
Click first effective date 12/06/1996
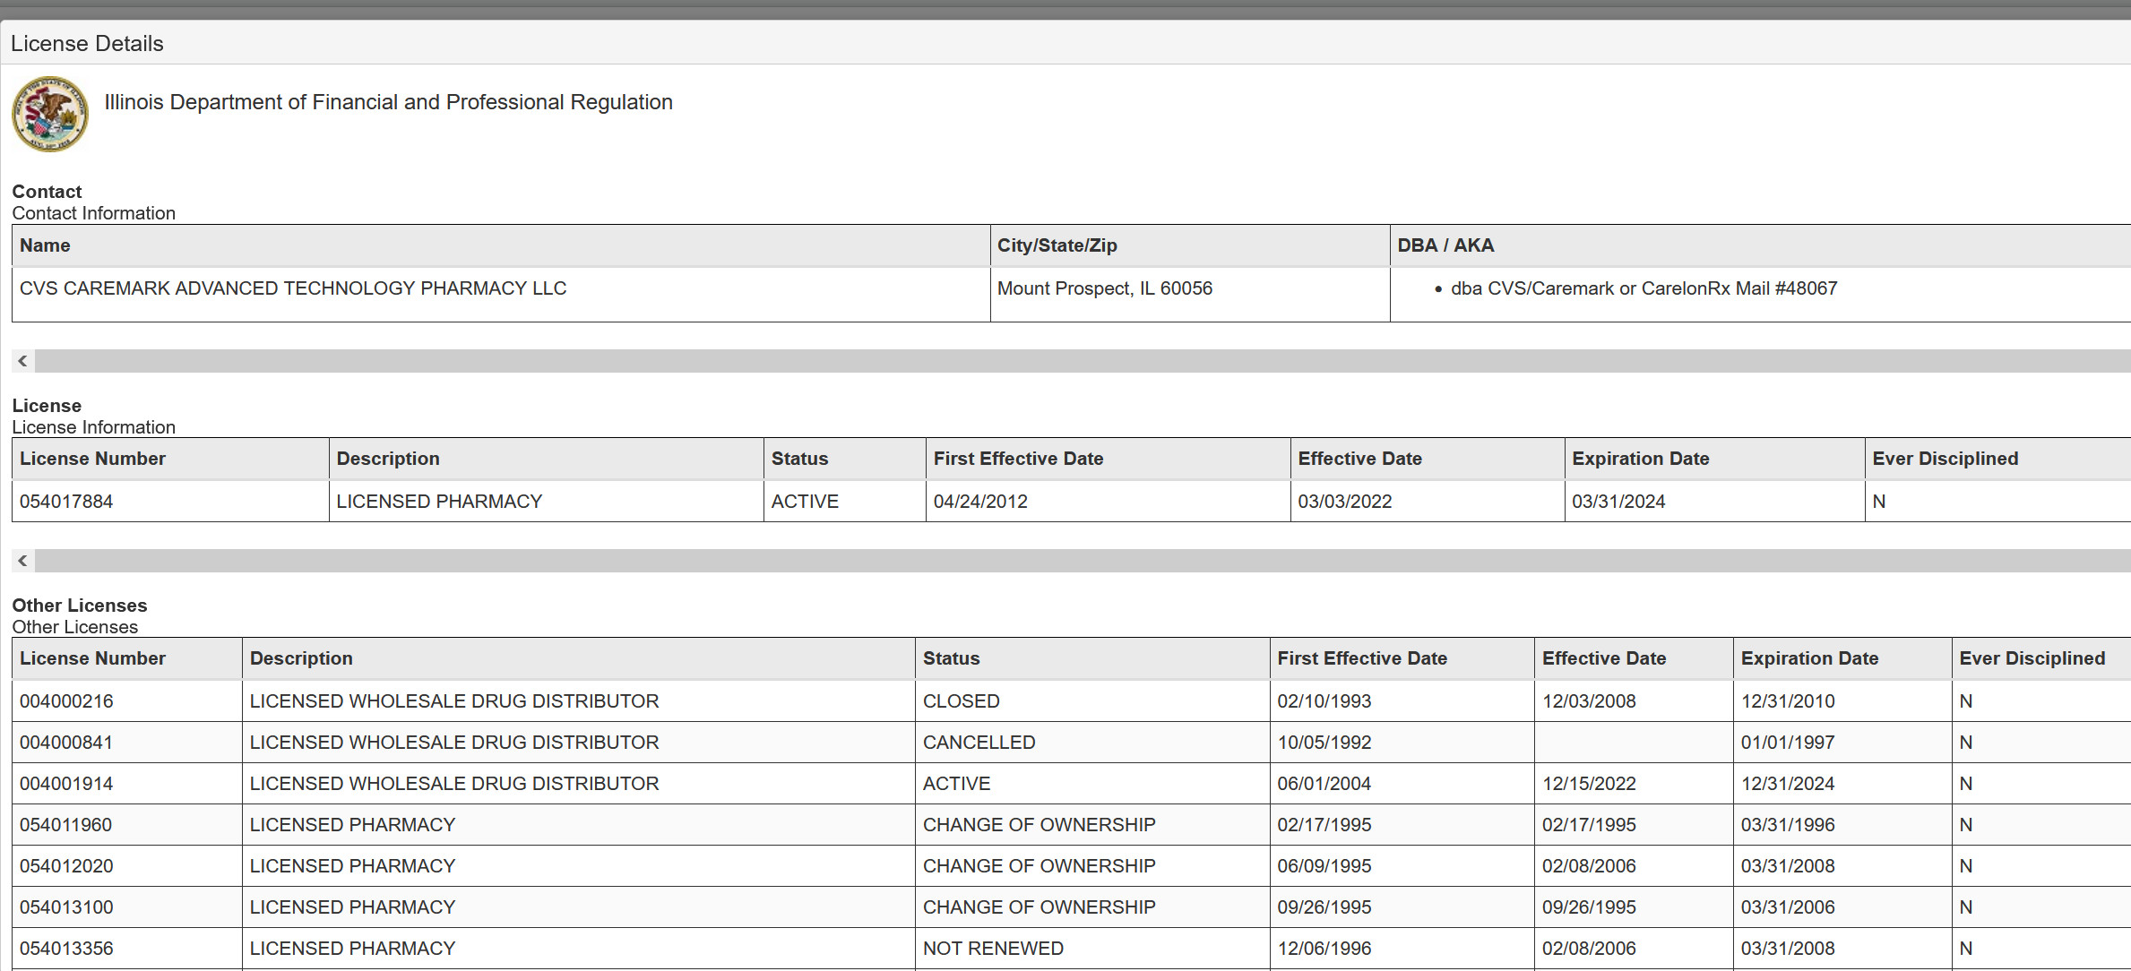1324,949
